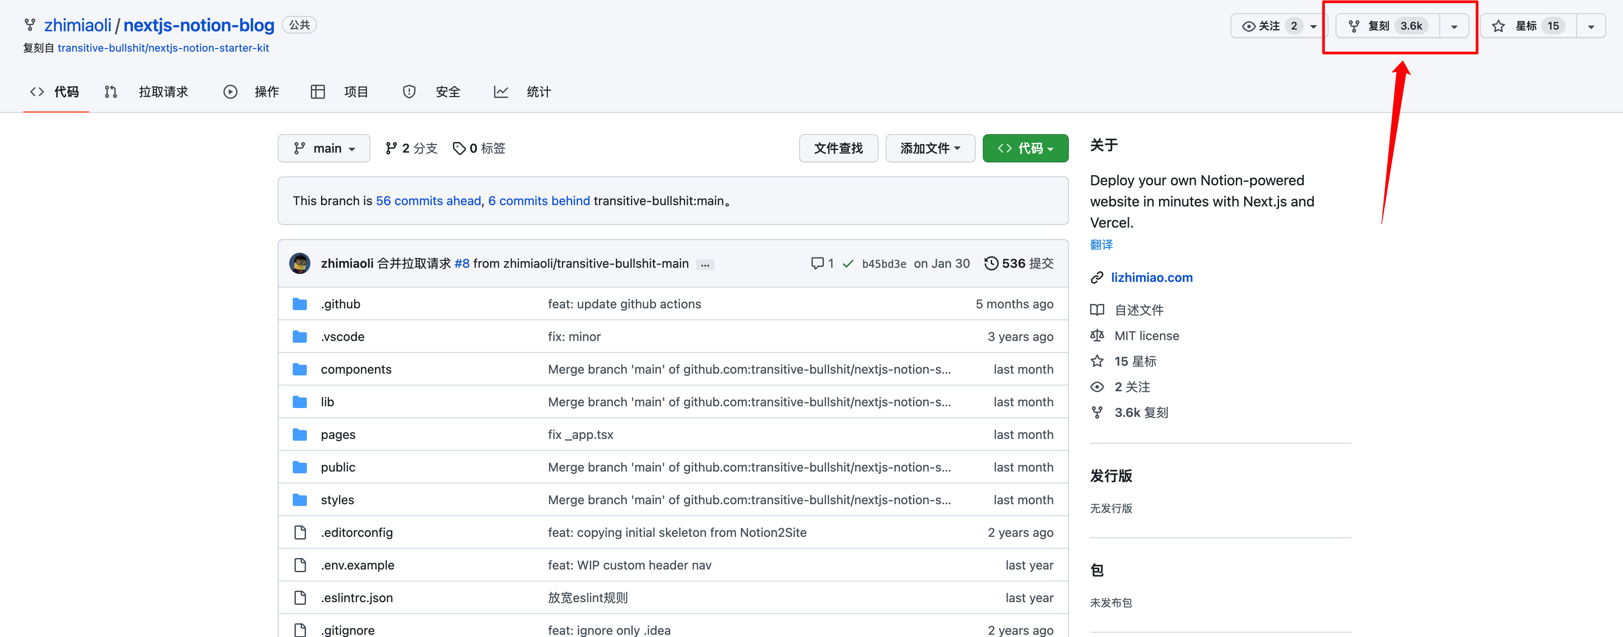Open the green 代码 dropdown button
Viewport: 1623px width, 637px height.
click(x=1025, y=149)
